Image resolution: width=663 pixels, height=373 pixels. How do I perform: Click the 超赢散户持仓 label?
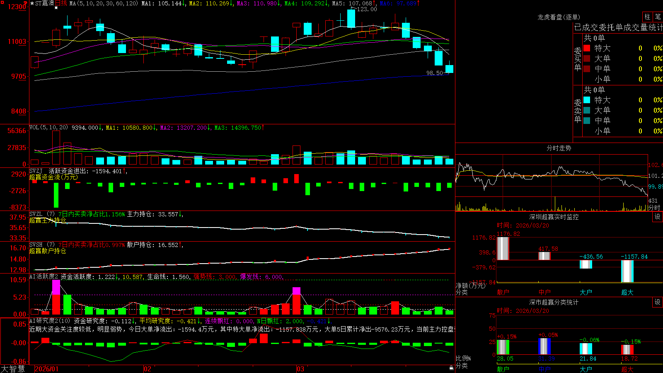[x=48, y=251]
